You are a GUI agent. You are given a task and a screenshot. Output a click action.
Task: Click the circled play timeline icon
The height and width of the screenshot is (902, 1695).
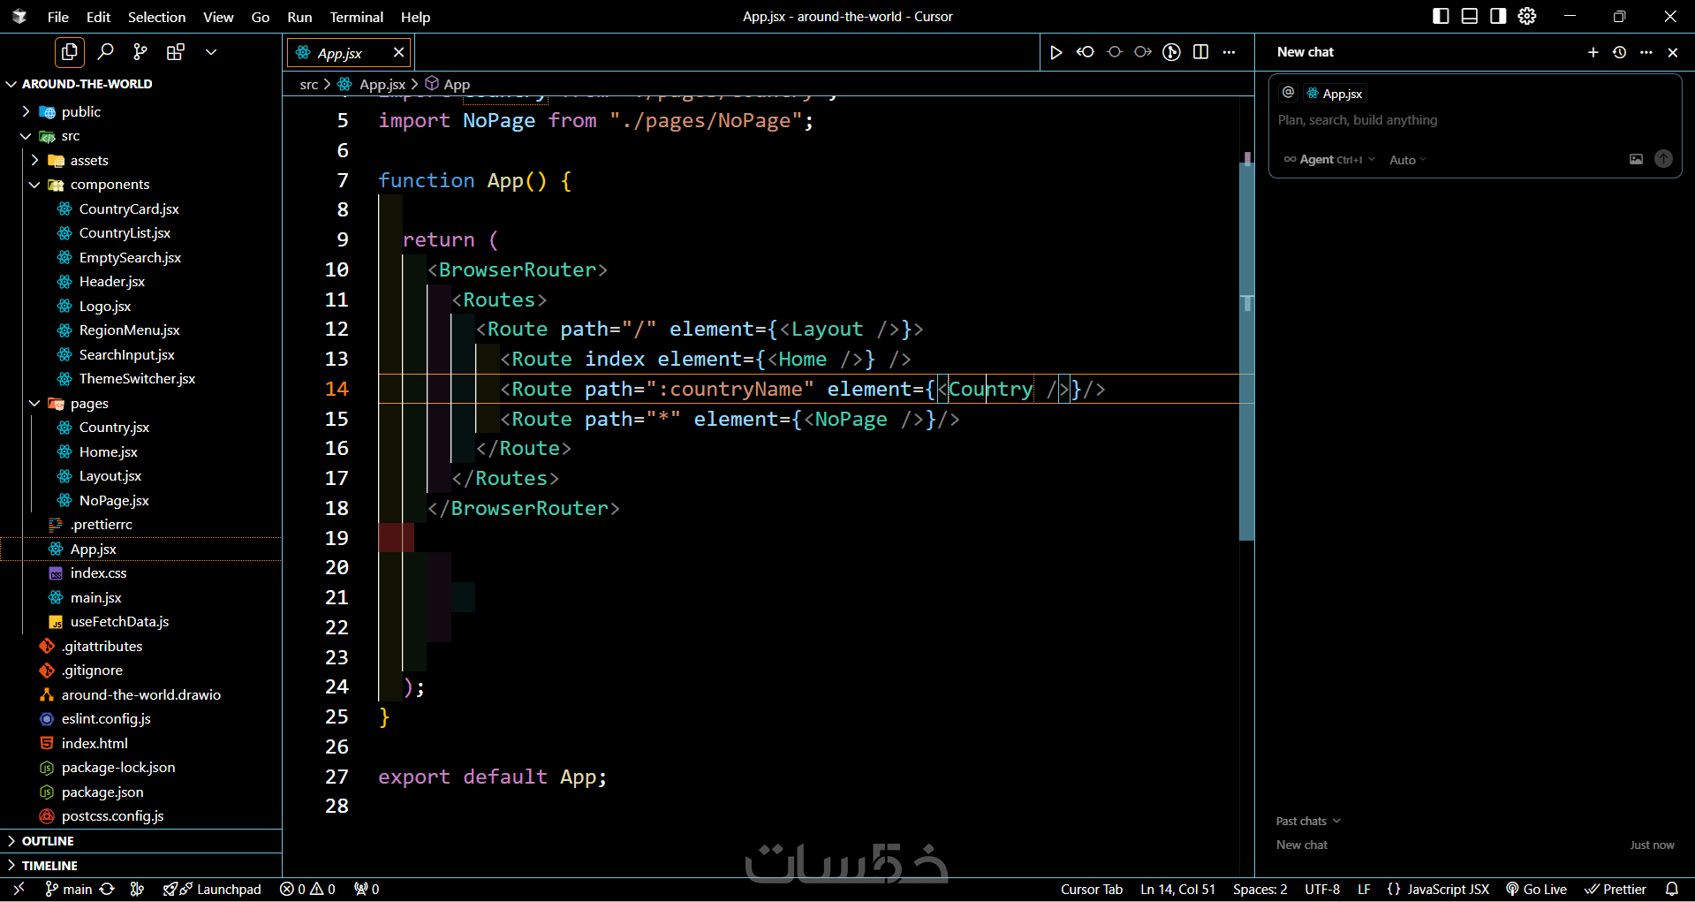1172,52
